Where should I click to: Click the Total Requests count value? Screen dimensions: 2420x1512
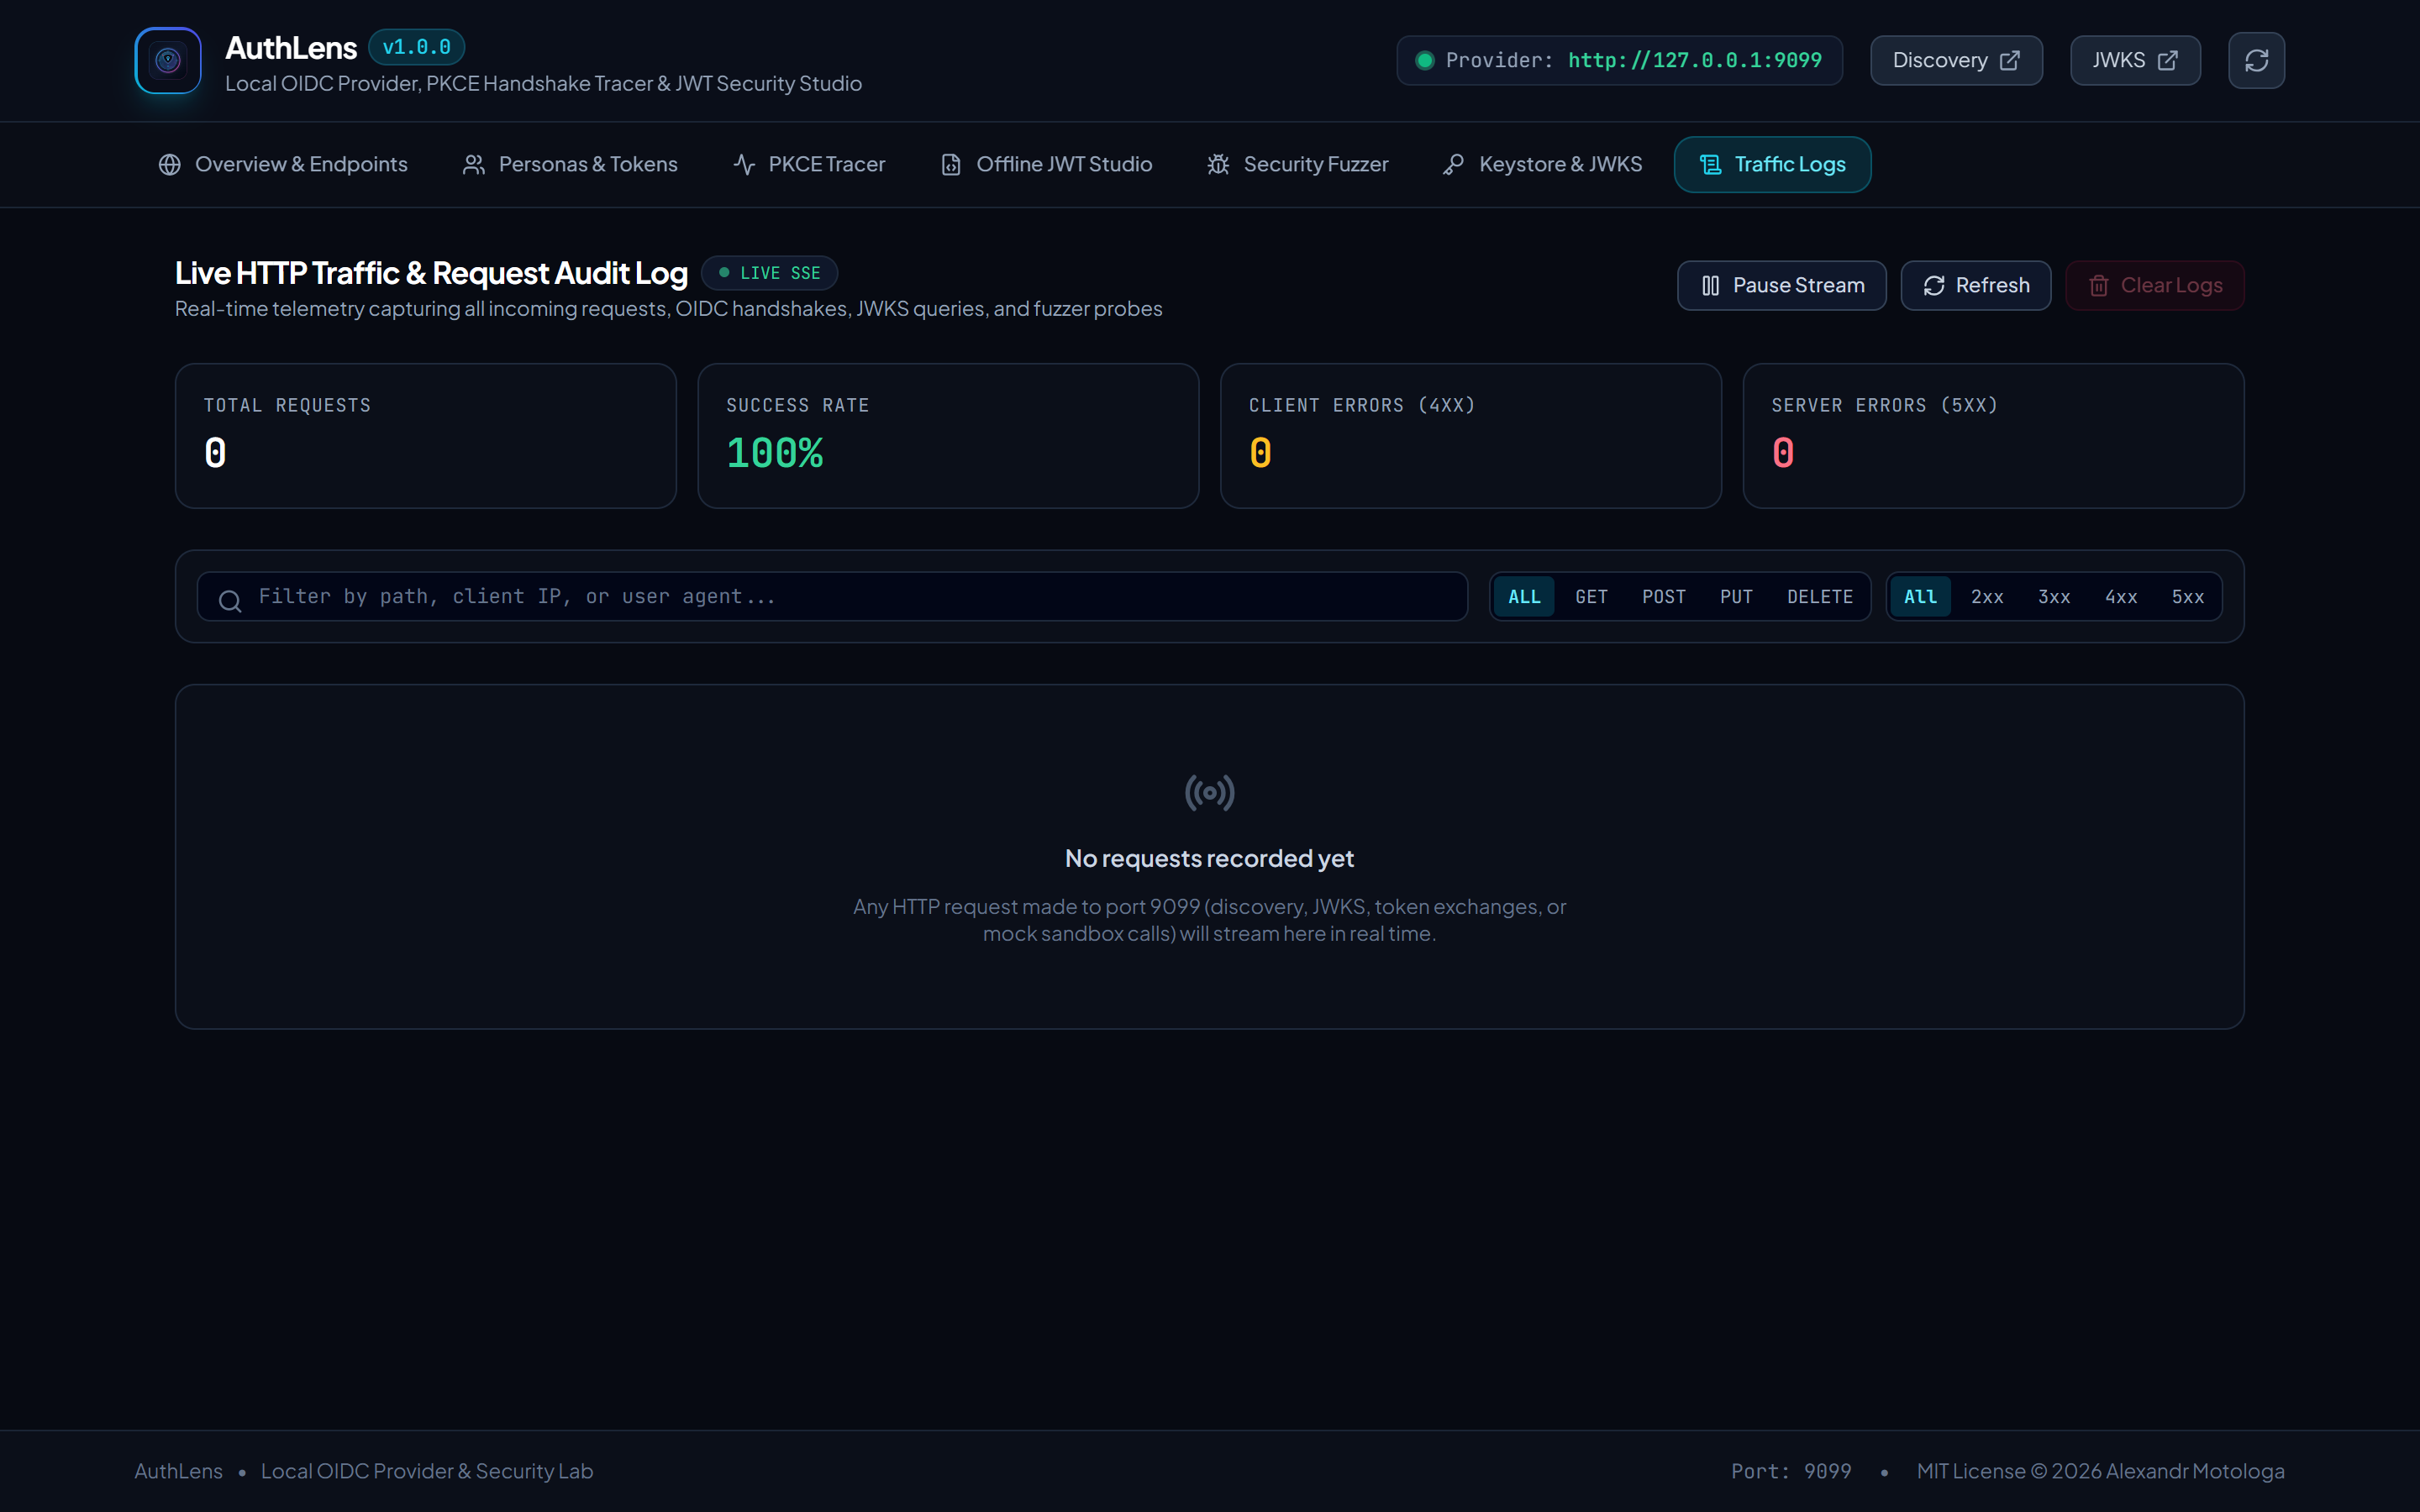[215, 453]
